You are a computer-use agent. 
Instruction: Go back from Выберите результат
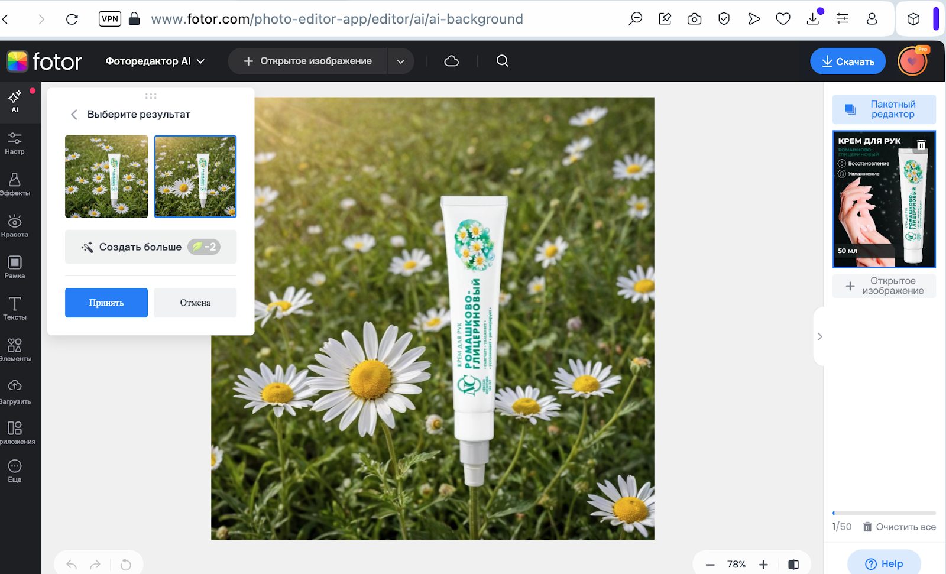tap(74, 115)
